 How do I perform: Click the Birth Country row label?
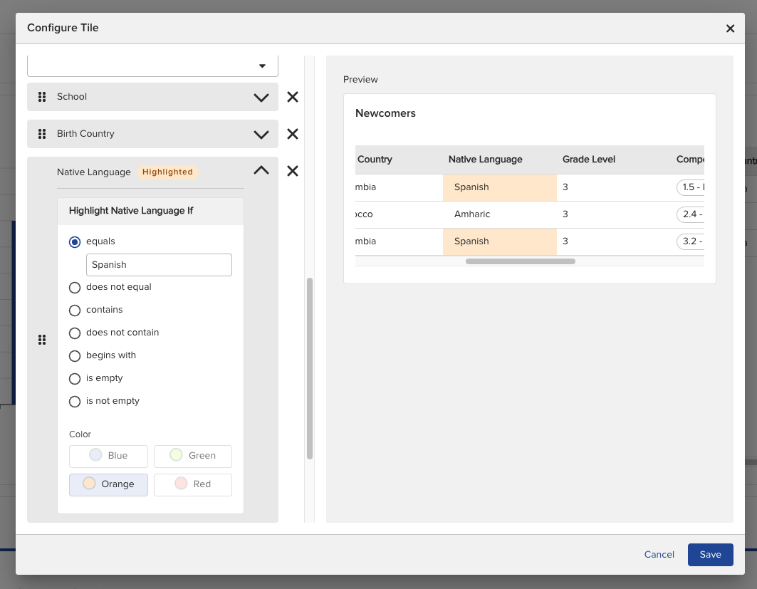pos(85,134)
